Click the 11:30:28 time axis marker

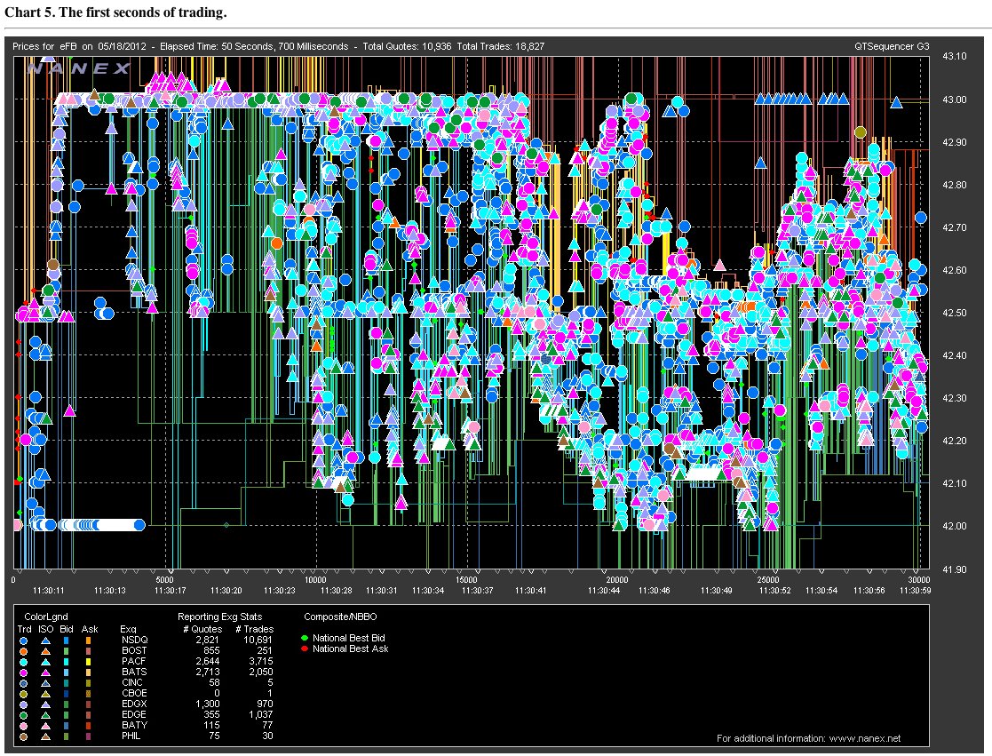(337, 590)
